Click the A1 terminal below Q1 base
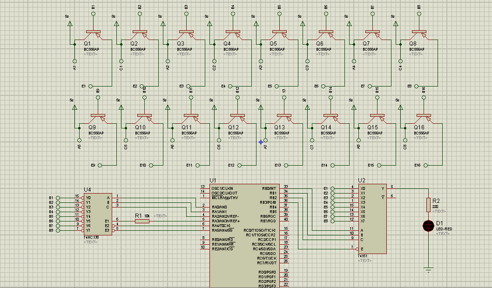 tap(74, 61)
